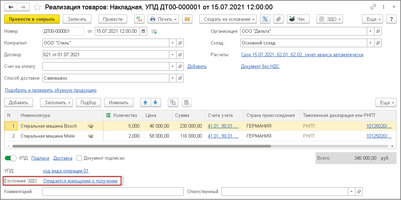
Task: Open the help question mark button
Action: coord(391,19)
